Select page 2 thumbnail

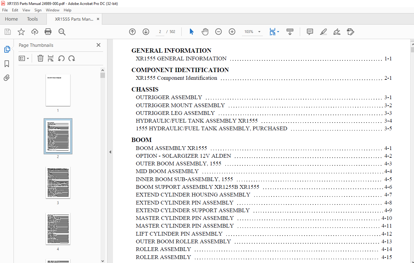[x=58, y=136]
